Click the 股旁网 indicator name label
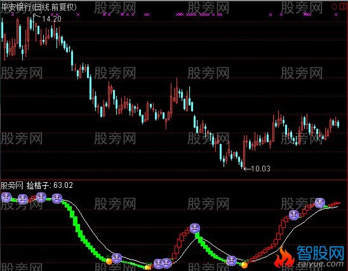 pyautogui.click(x=12, y=185)
